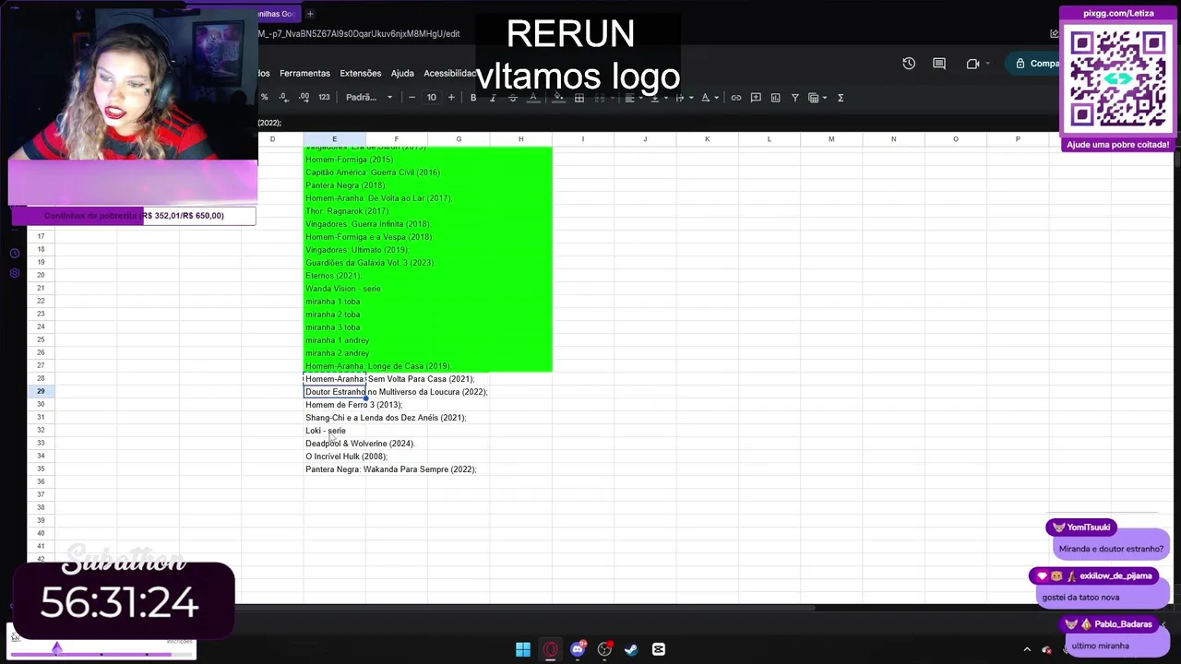Open the fill color picker
1181x664 pixels.
click(558, 97)
